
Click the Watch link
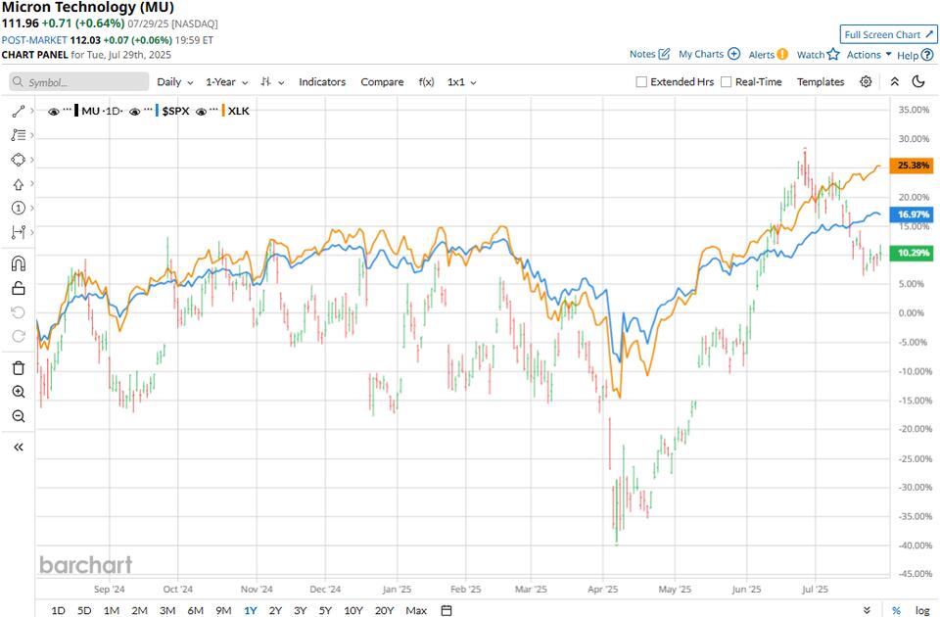[x=811, y=55]
